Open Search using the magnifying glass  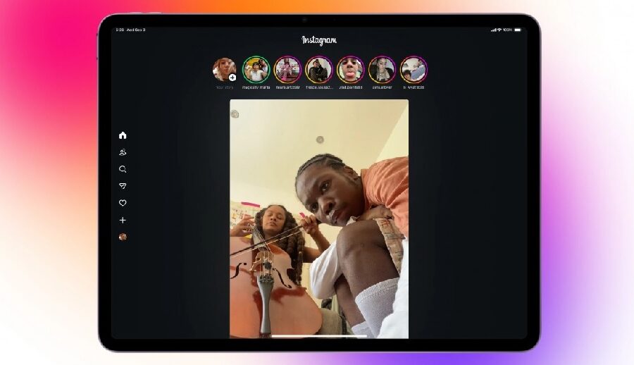(x=123, y=169)
